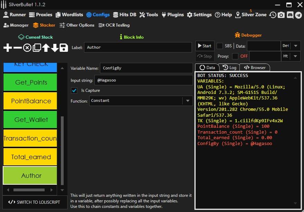Screen dimensions: 304x212
Task: Save the config with the floppy disk icon
Action: coord(64,48)
